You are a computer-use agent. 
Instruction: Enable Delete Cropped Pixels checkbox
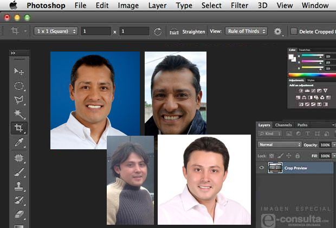[x=294, y=31]
